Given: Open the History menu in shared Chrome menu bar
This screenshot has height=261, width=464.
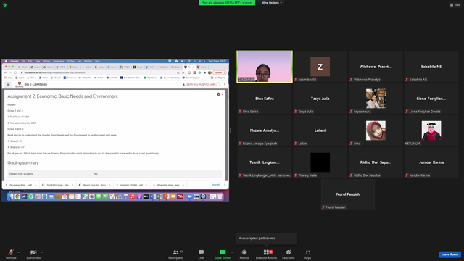Looking at the screenshot, I should 46,61.
